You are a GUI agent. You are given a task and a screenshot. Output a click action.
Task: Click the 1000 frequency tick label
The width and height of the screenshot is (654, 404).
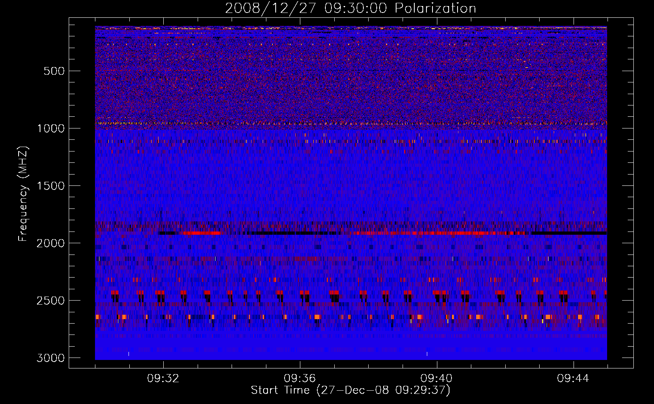[x=51, y=128]
